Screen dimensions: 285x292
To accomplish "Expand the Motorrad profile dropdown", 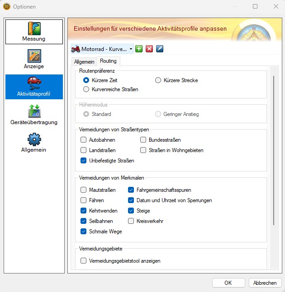I will 102,49.
